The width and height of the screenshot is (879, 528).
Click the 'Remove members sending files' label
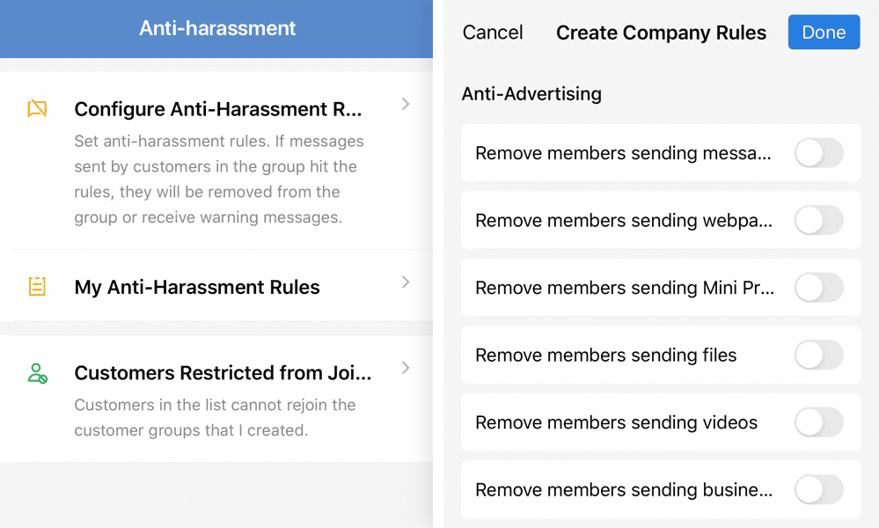click(x=606, y=355)
